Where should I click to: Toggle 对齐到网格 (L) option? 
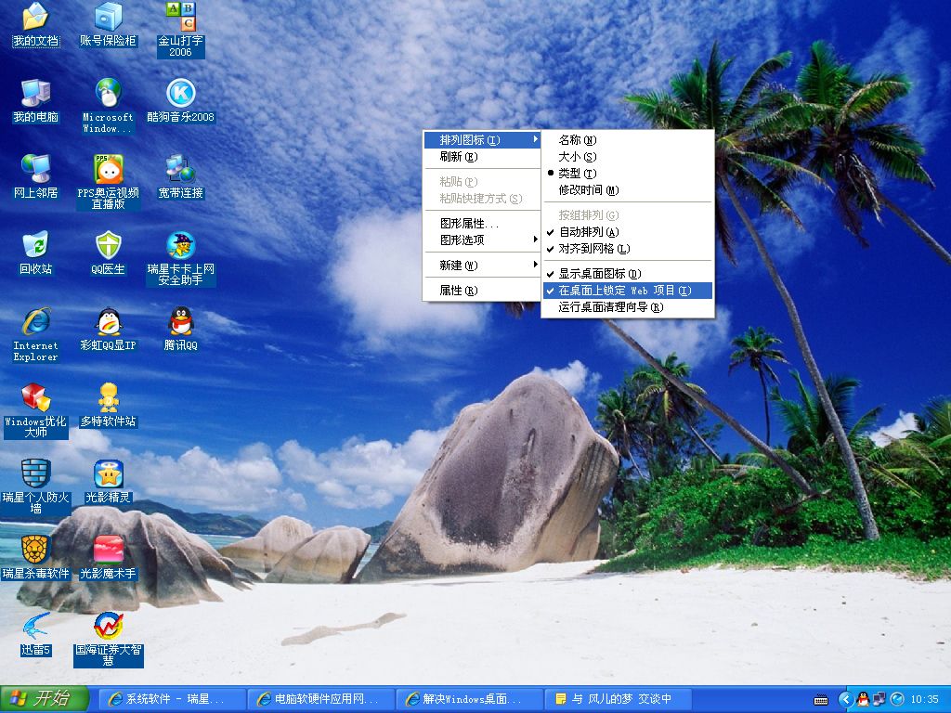(628, 249)
